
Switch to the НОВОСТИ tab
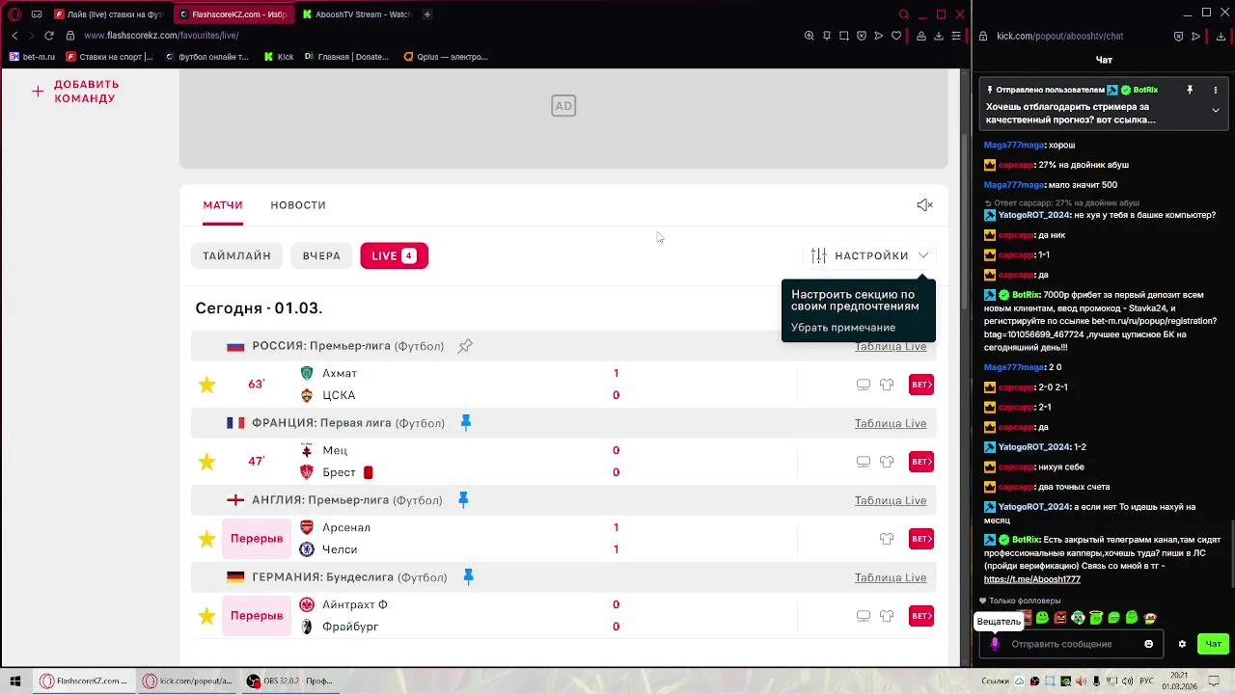click(298, 204)
